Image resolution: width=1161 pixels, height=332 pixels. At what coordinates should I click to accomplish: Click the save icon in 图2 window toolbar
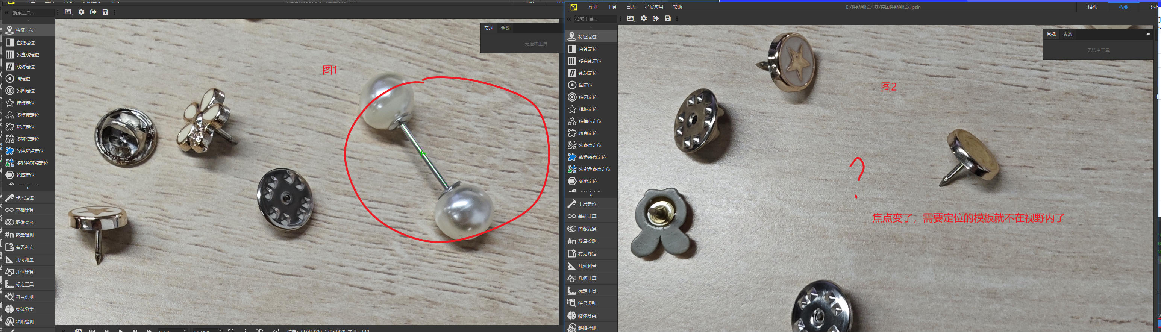(667, 18)
